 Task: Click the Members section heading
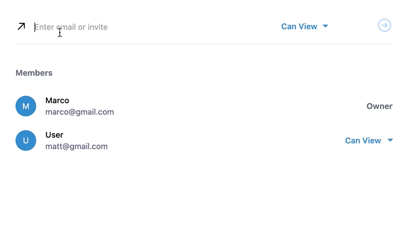tap(34, 73)
